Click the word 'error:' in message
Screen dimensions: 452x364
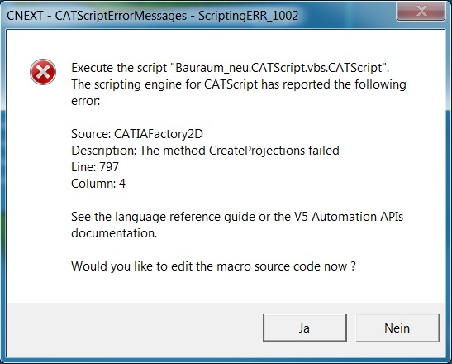point(86,101)
